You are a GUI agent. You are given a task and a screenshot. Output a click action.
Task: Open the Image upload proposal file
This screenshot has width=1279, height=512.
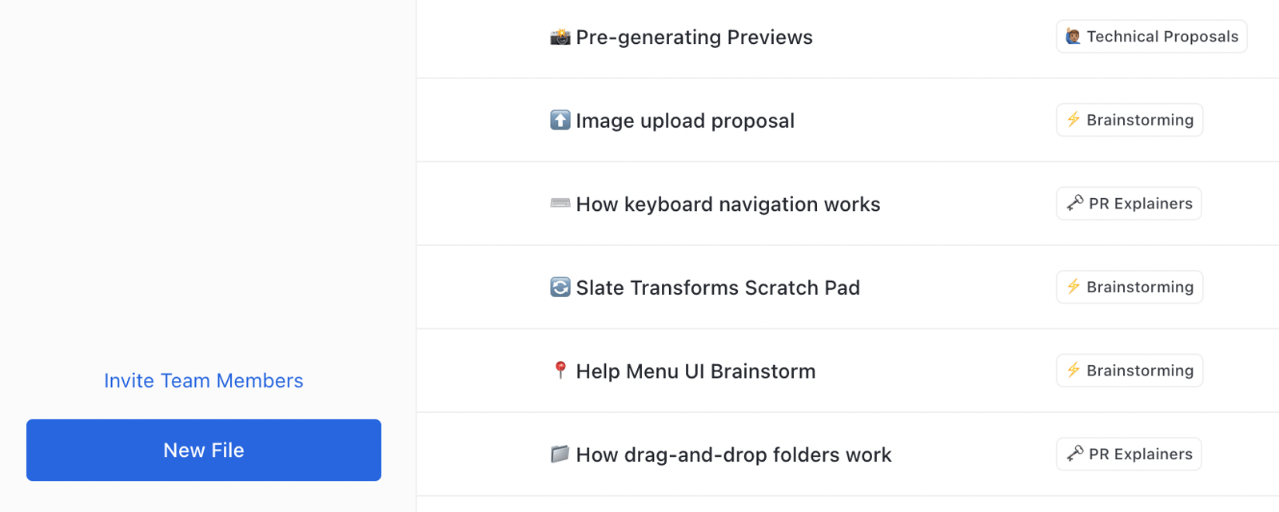click(x=685, y=121)
